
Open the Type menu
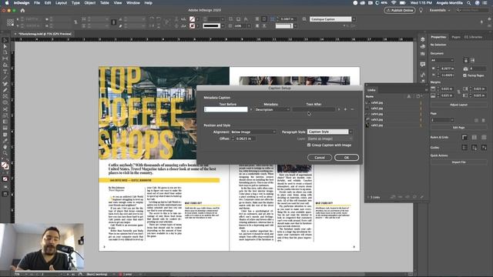pyautogui.click(x=75, y=3)
